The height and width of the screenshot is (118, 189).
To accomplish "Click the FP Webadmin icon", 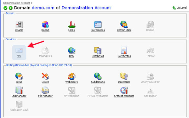I will click(72, 90).
